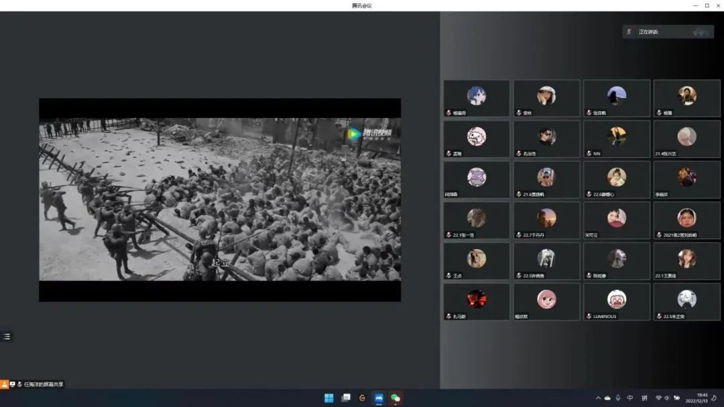Click the list panel icon on left edge
This screenshot has height=407, width=724.
pyautogui.click(x=7, y=337)
